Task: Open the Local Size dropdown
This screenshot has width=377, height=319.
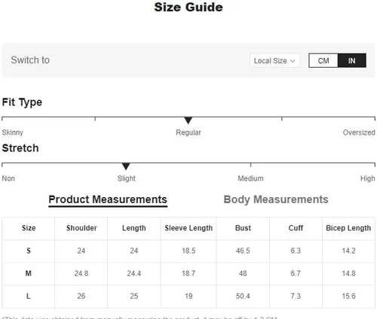Action: point(274,60)
